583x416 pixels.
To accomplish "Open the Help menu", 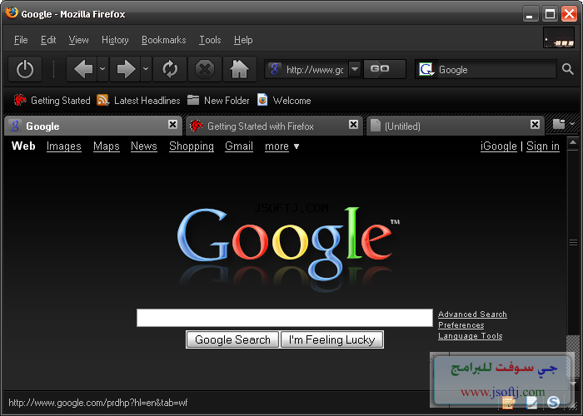I will (x=243, y=40).
